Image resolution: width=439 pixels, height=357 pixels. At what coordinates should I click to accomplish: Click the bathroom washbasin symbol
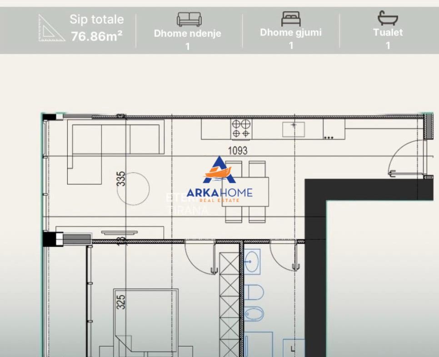click(x=252, y=262)
